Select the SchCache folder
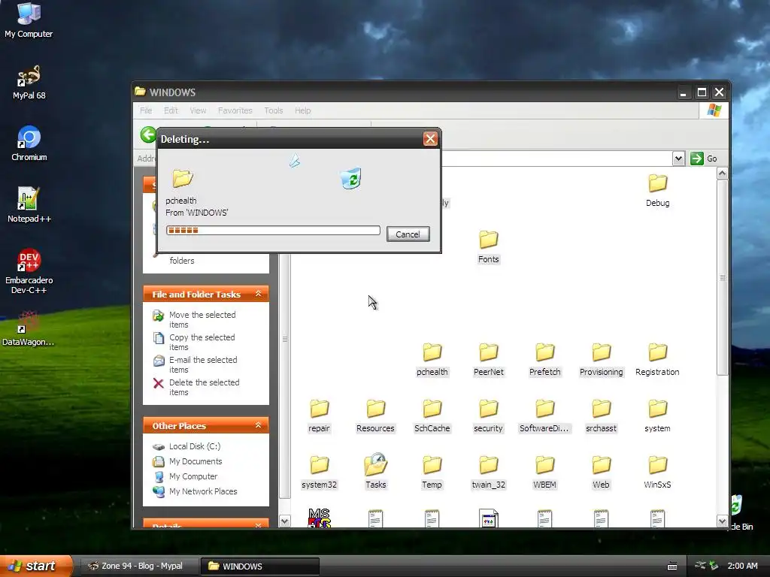This screenshot has height=577, width=770. click(432, 416)
